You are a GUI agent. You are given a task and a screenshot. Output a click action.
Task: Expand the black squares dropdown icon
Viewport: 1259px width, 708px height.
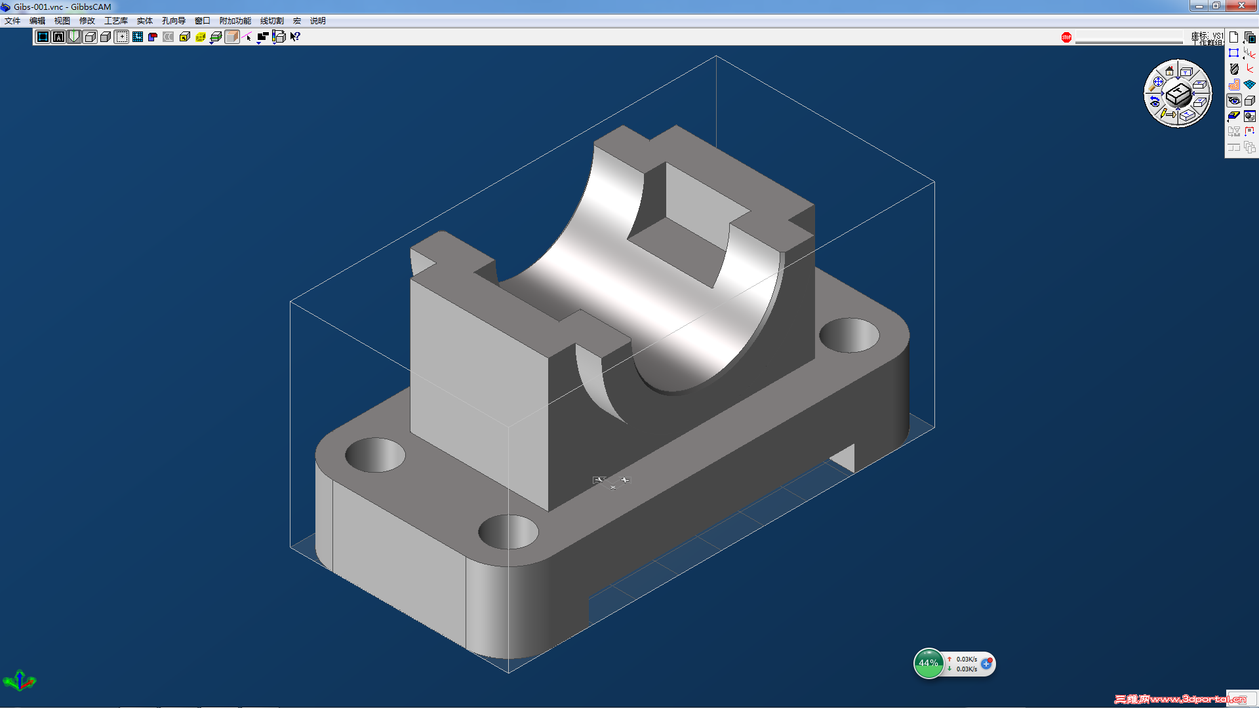(x=263, y=37)
